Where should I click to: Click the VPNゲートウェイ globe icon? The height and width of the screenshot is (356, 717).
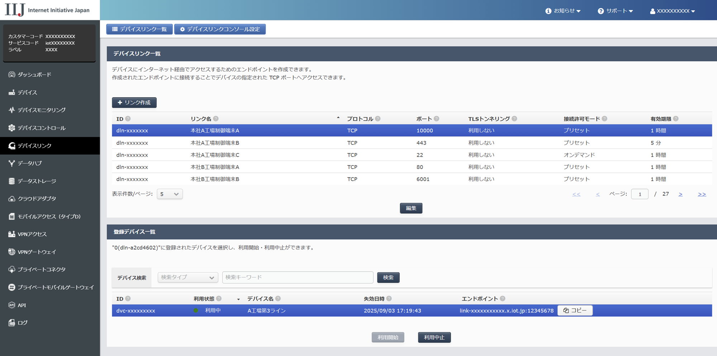(12, 252)
